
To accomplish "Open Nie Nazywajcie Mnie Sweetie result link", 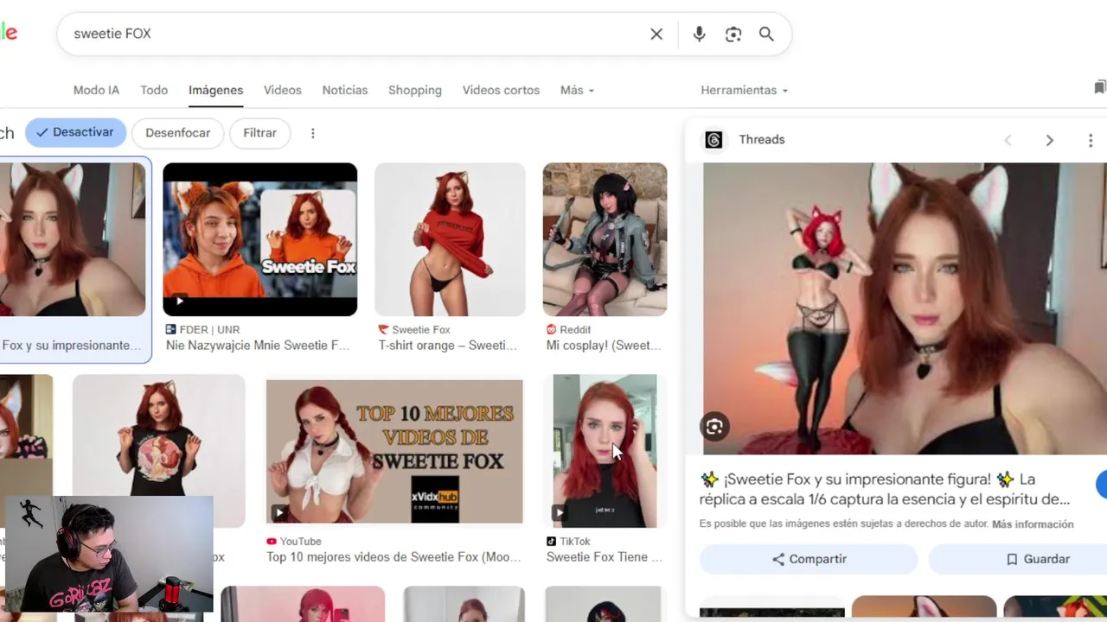I will (258, 346).
